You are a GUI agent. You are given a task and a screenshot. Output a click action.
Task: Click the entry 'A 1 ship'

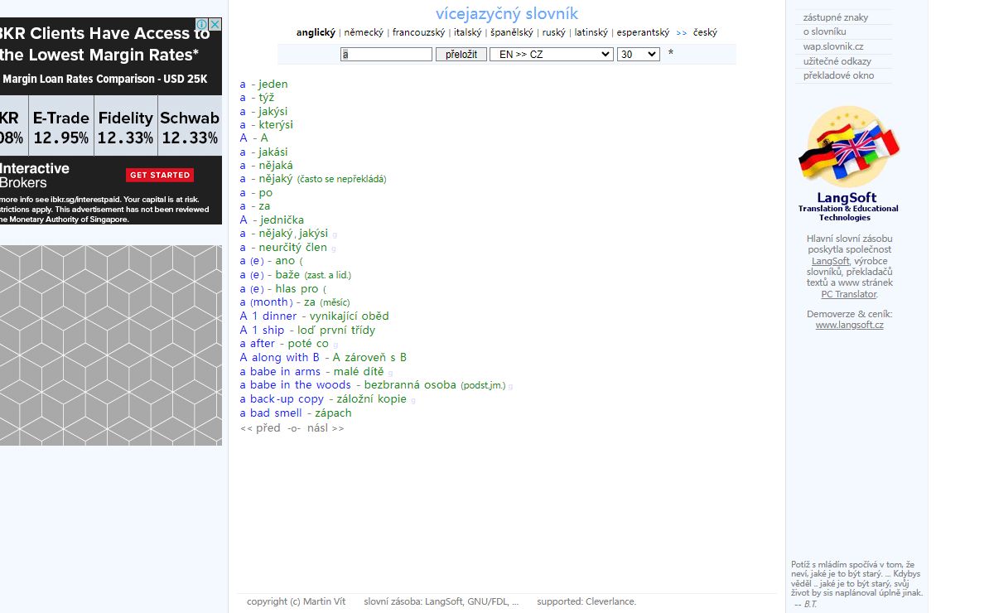pyautogui.click(x=262, y=331)
